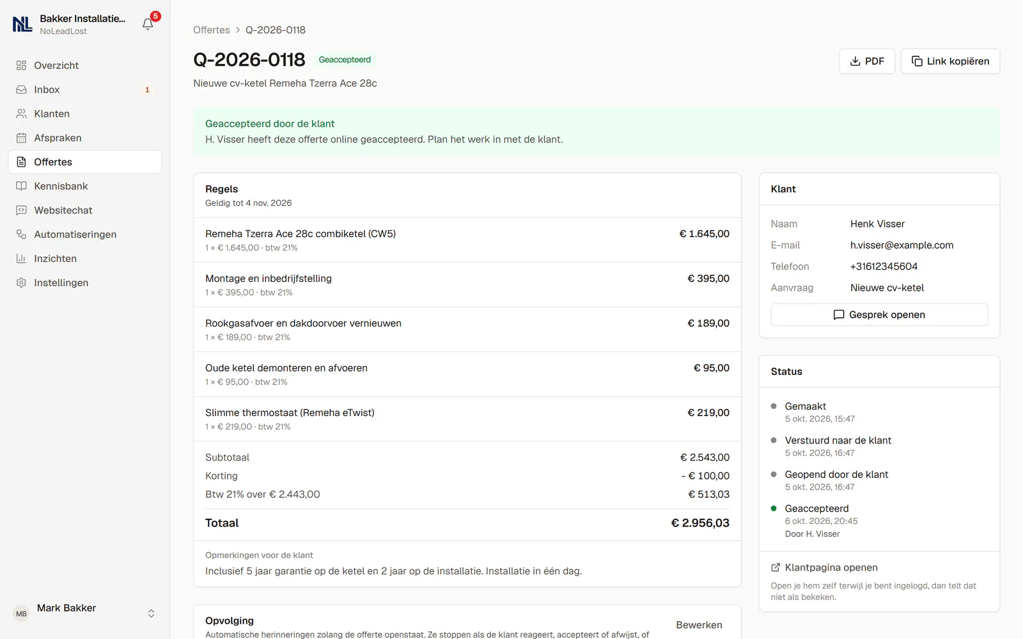Click the NoLeadLost NL logo
This screenshot has height=639, width=1023.
click(22, 24)
